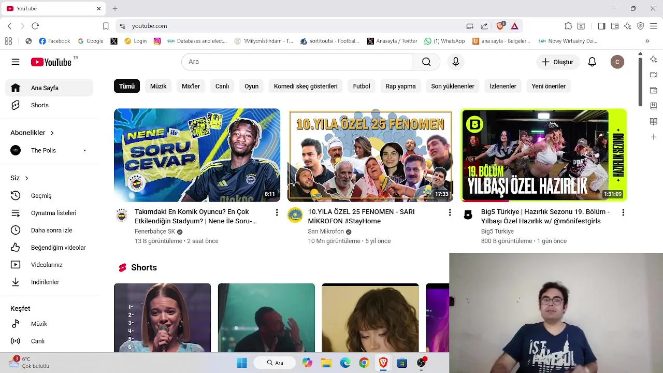The width and height of the screenshot is (663, 373).
Task: Reload the page with refresh icon
Action: pos(35,26)
